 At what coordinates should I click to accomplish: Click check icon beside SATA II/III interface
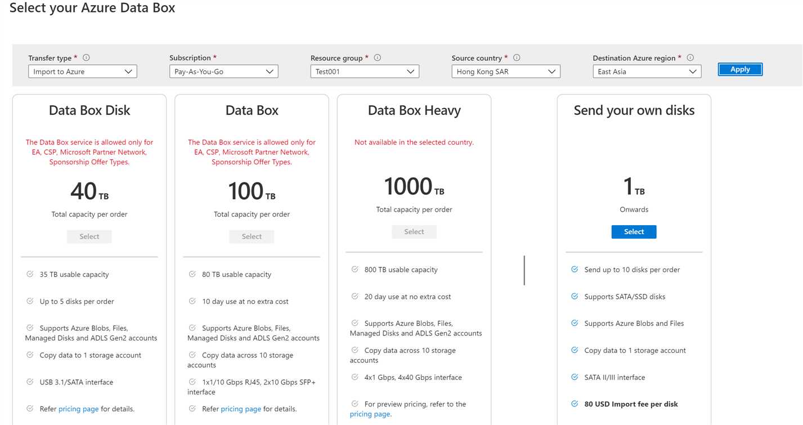coord(575,377)
